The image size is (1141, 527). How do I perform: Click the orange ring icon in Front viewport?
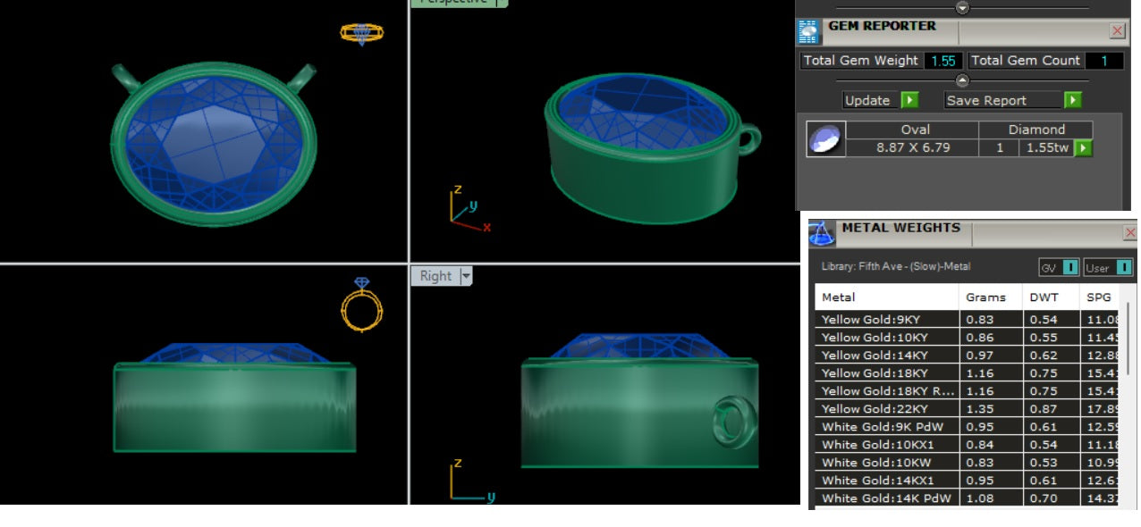(362, 305)
